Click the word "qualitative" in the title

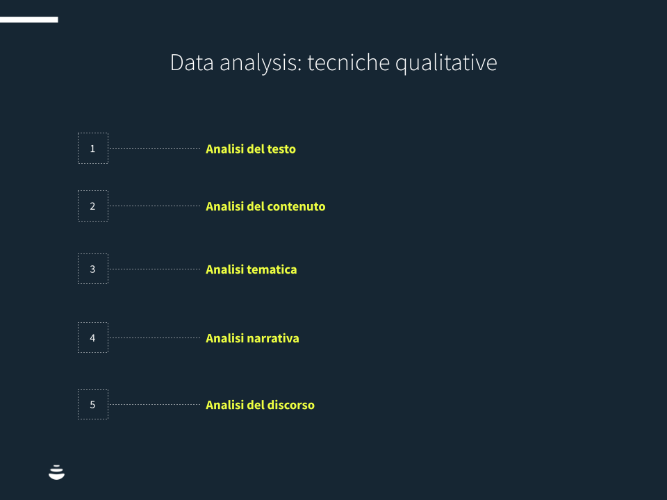tap(446, 63)
